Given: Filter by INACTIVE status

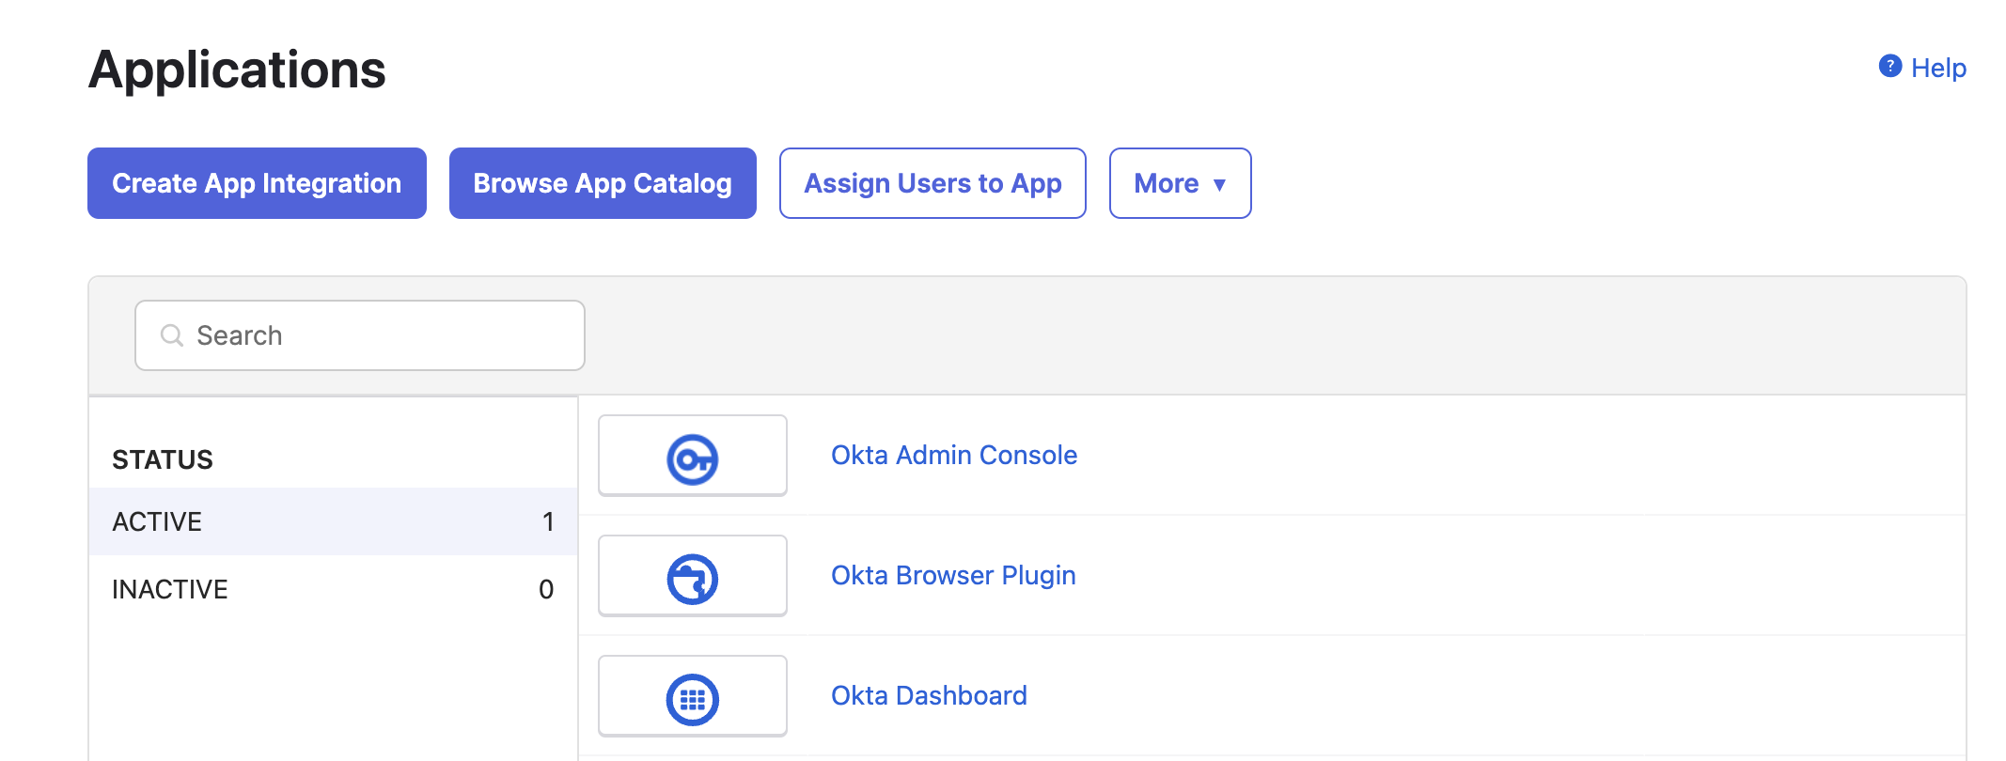Looking at the screenshot, I should click(333, 589).
